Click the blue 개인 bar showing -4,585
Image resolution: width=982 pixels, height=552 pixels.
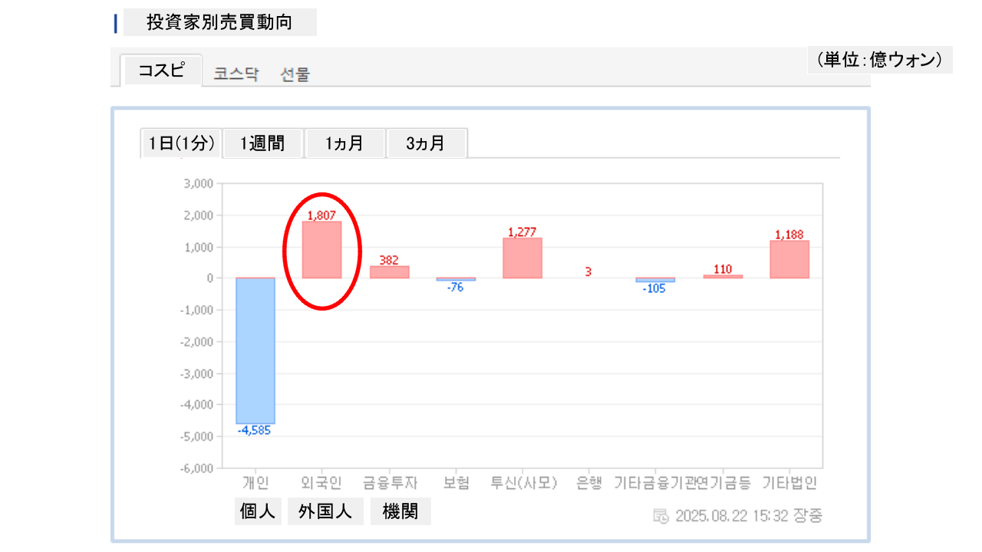point(255,350)
